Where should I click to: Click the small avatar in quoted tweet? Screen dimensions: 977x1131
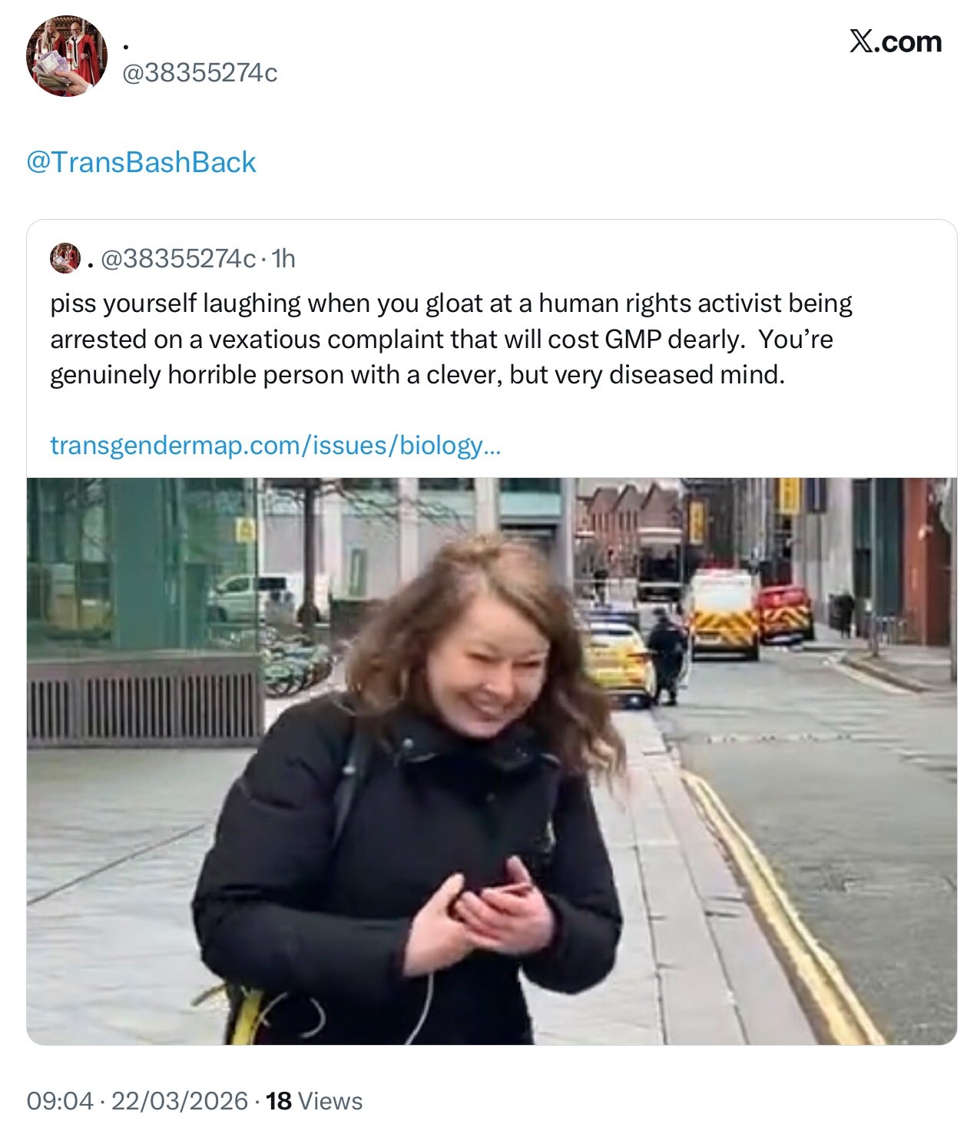point(65,258)
